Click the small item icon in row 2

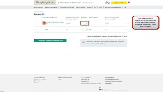point(43,29)
